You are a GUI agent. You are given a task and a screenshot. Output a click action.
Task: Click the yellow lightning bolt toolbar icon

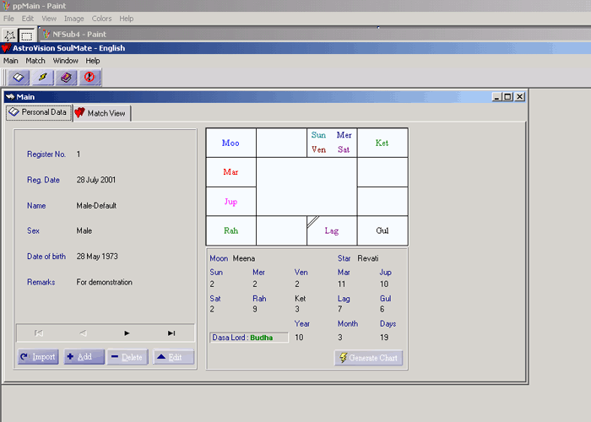[42, 78]
